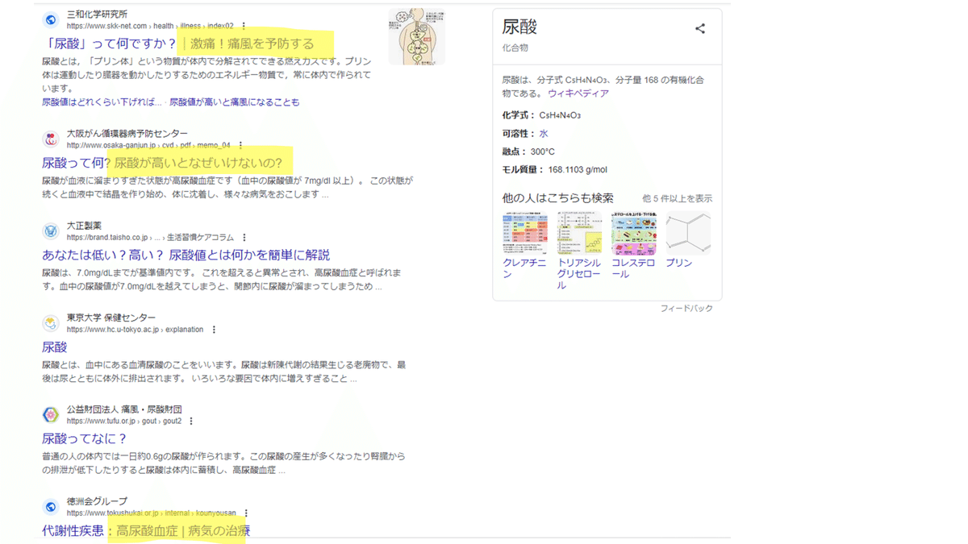
Task: Click the 東京大学 保健センター favicon
Action: click(51, 322)
